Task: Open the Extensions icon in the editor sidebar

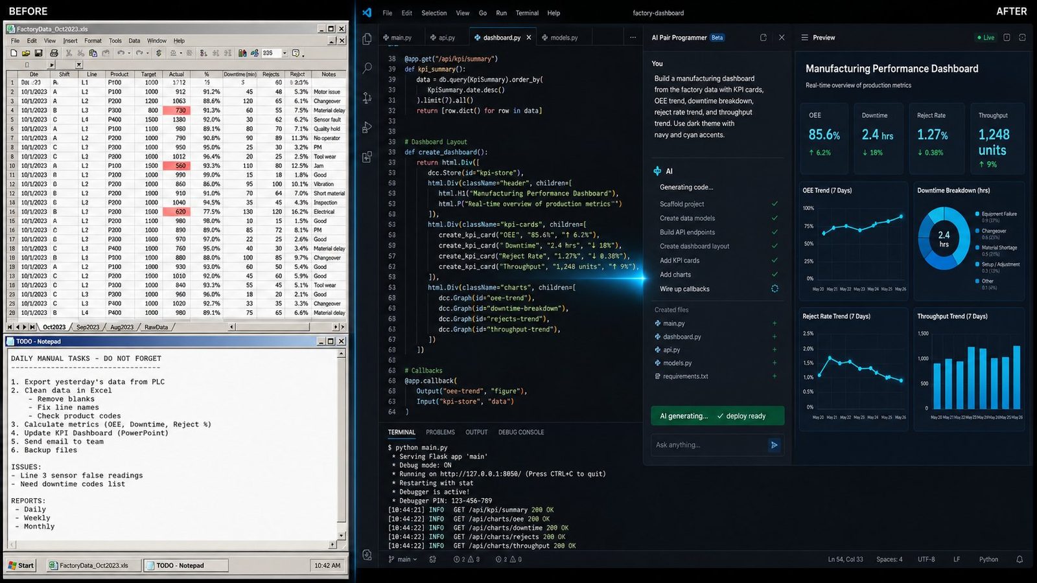Action: (x=367, y=157)
